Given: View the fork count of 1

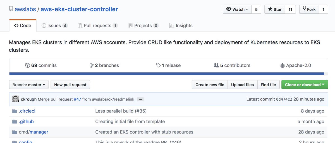Looking at the screenshot, I should coord(323,9).
